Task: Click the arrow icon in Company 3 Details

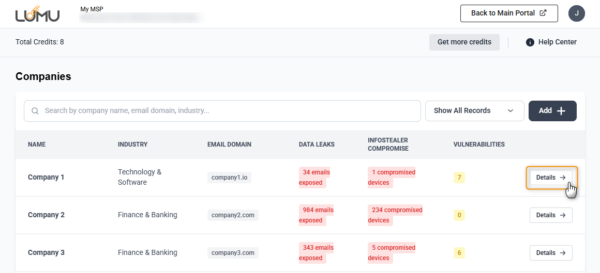Action: (563, 253)
